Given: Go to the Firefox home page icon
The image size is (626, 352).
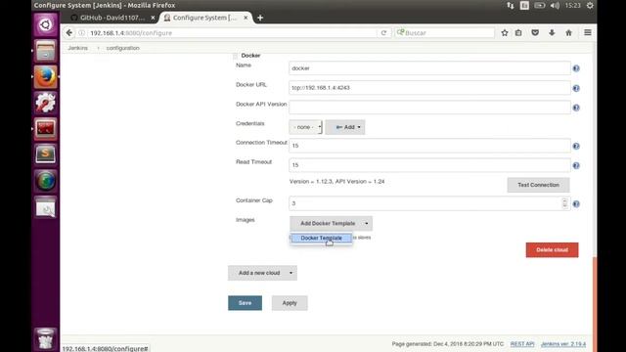Looking at the screenshot, I should click(x=568, y=32).
